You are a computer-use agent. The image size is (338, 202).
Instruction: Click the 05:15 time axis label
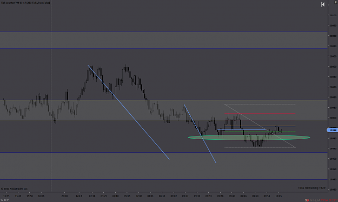coord(127,196)
